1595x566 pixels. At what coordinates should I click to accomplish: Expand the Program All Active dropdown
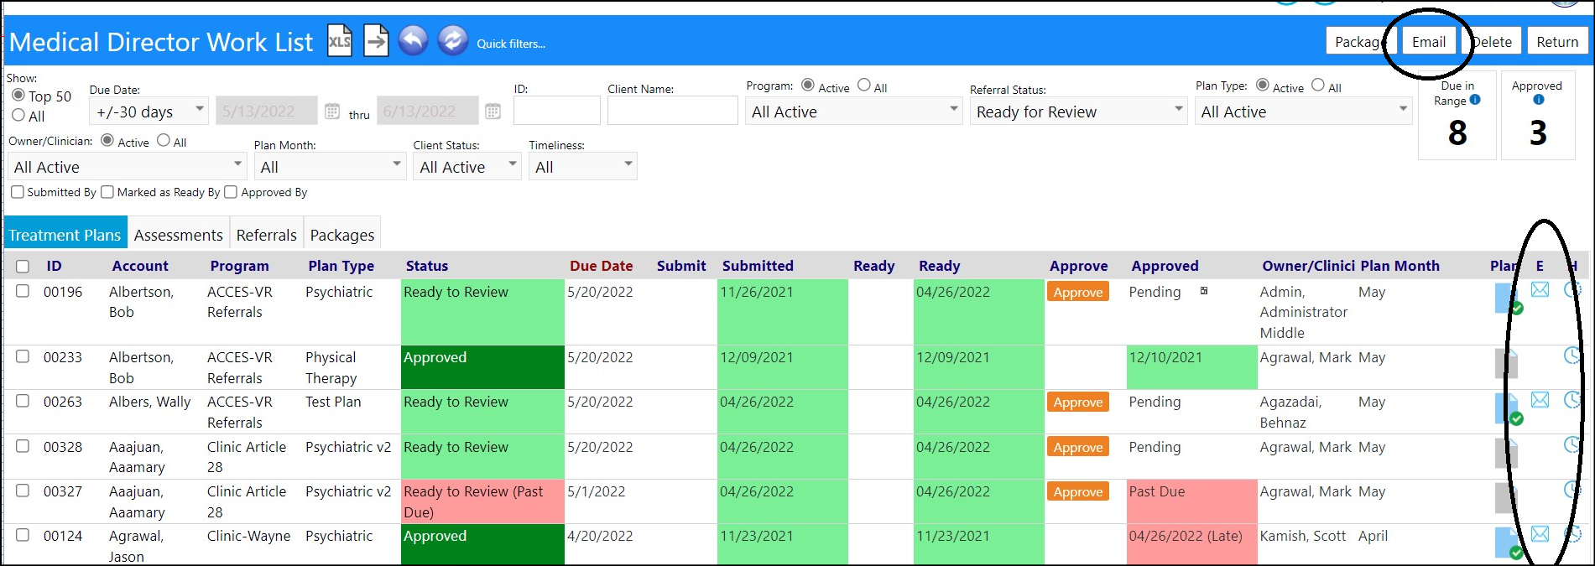(x=853, y=111)
